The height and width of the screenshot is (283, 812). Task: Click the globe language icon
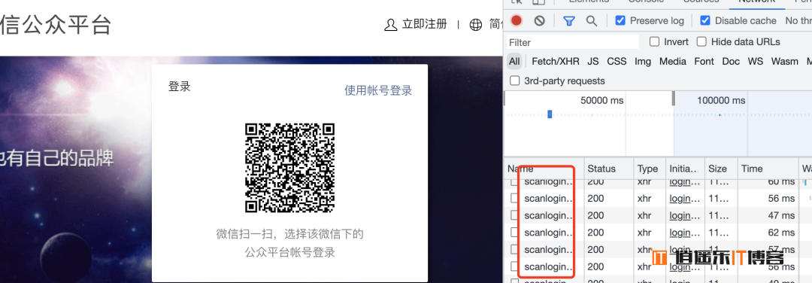475,24
